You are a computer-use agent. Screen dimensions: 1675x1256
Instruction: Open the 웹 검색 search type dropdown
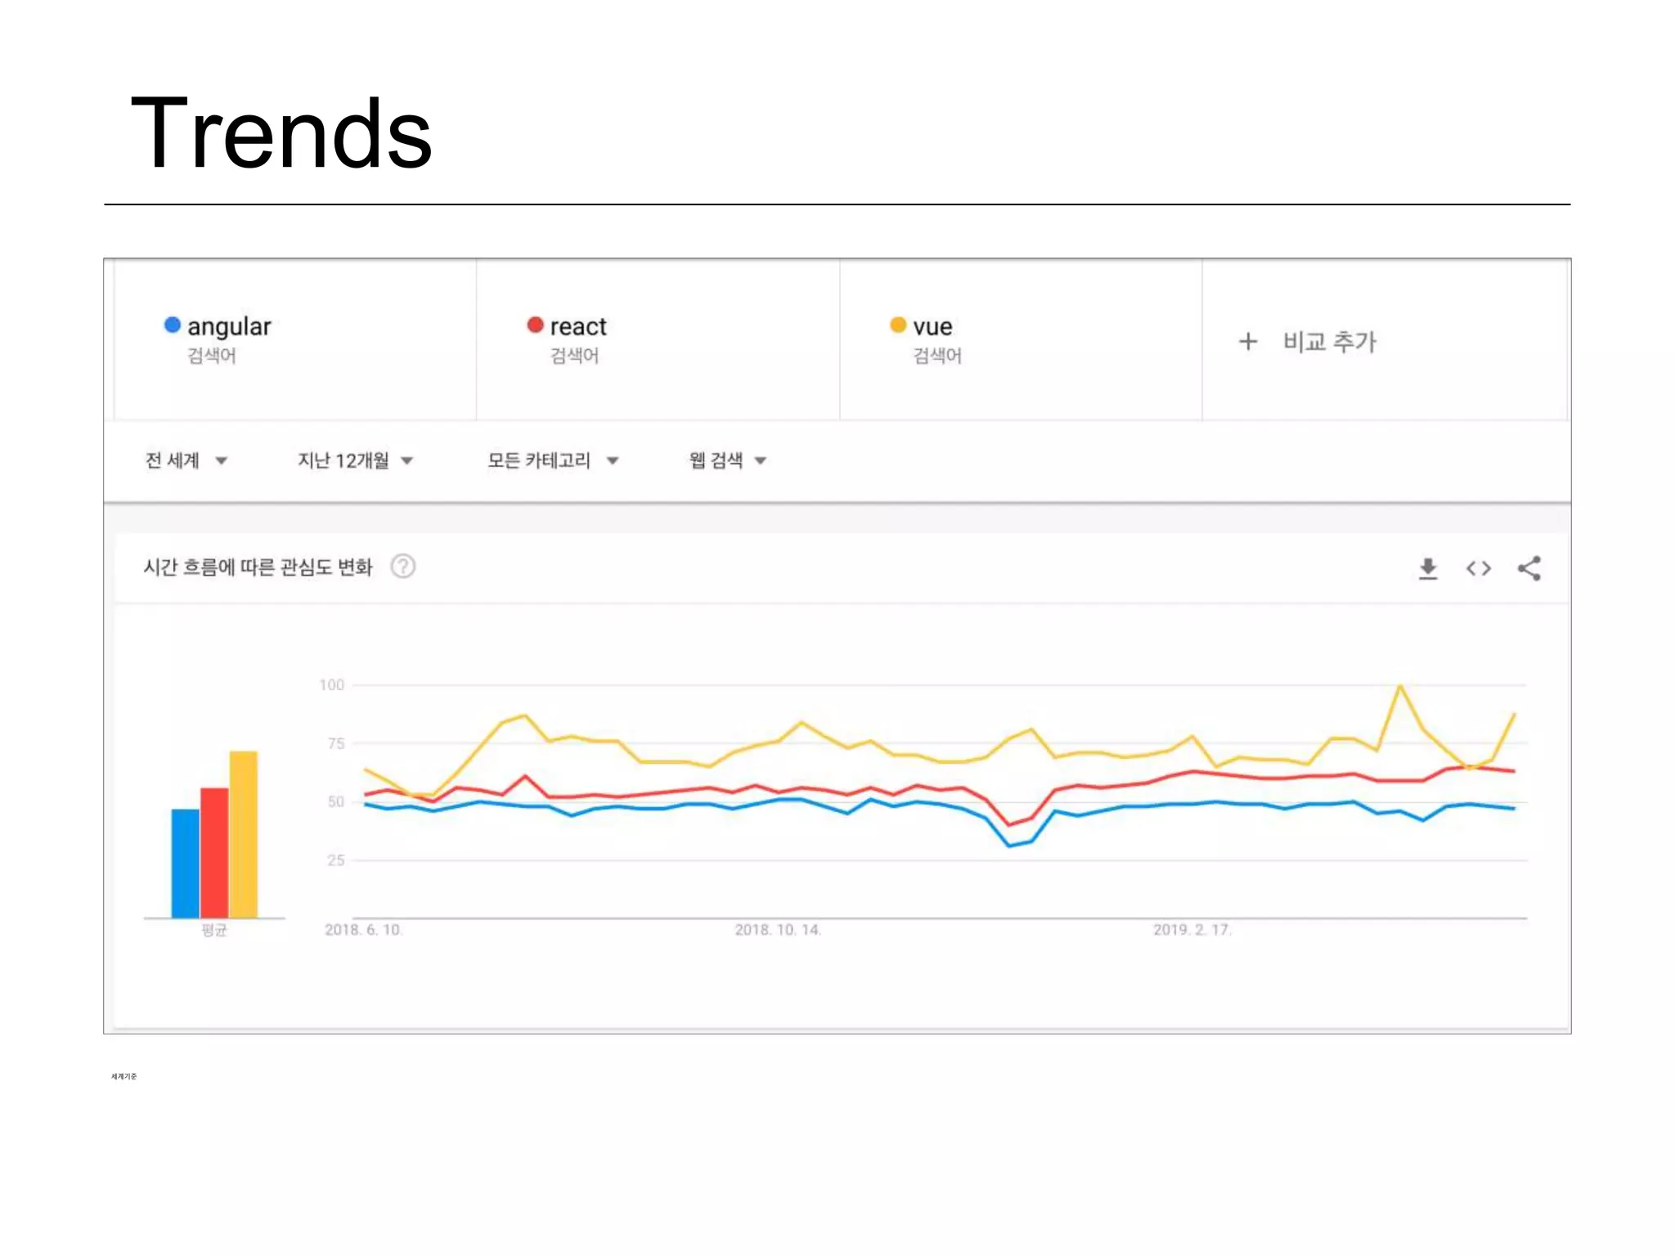pyautogui.click(x=727, y=460)
